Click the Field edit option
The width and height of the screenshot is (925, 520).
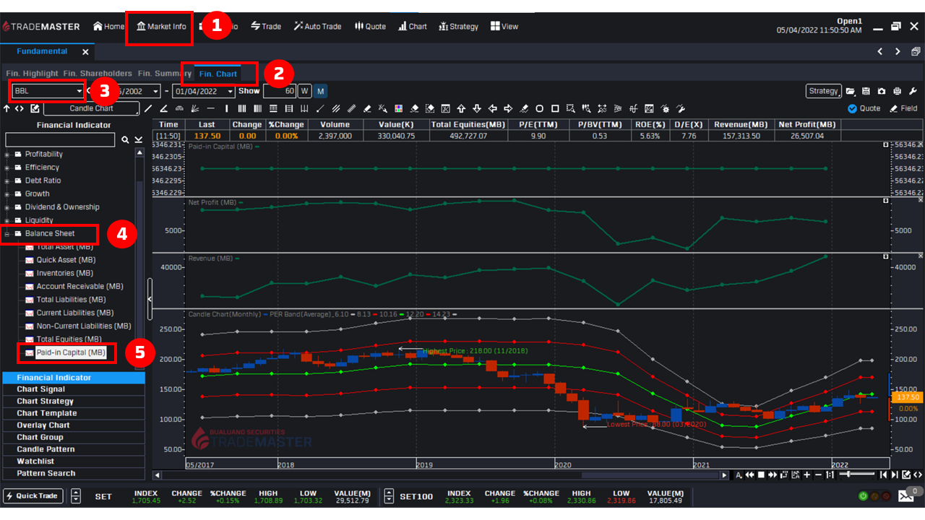(x=903, y=108)
